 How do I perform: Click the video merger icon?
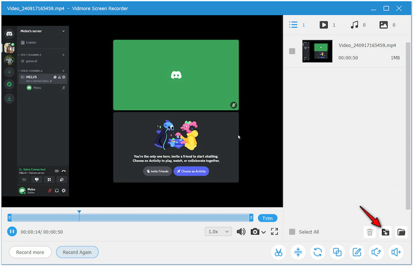coord(337,252)
